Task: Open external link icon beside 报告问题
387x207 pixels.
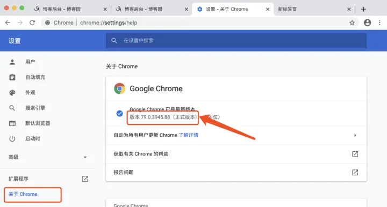Action: 355,172
